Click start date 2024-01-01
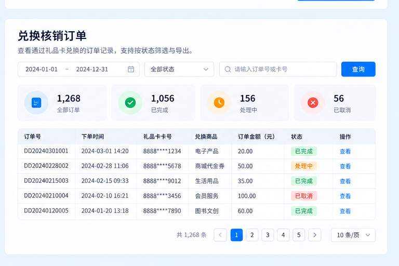This screenshot has height=266, width=399. pos(42,69)
